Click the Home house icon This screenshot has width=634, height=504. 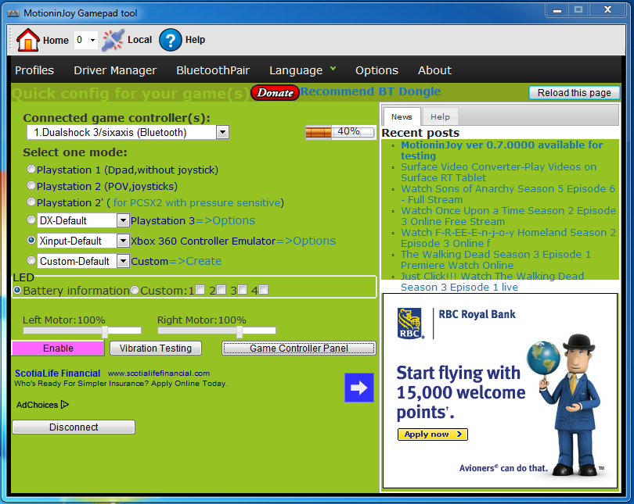point(27,40)
